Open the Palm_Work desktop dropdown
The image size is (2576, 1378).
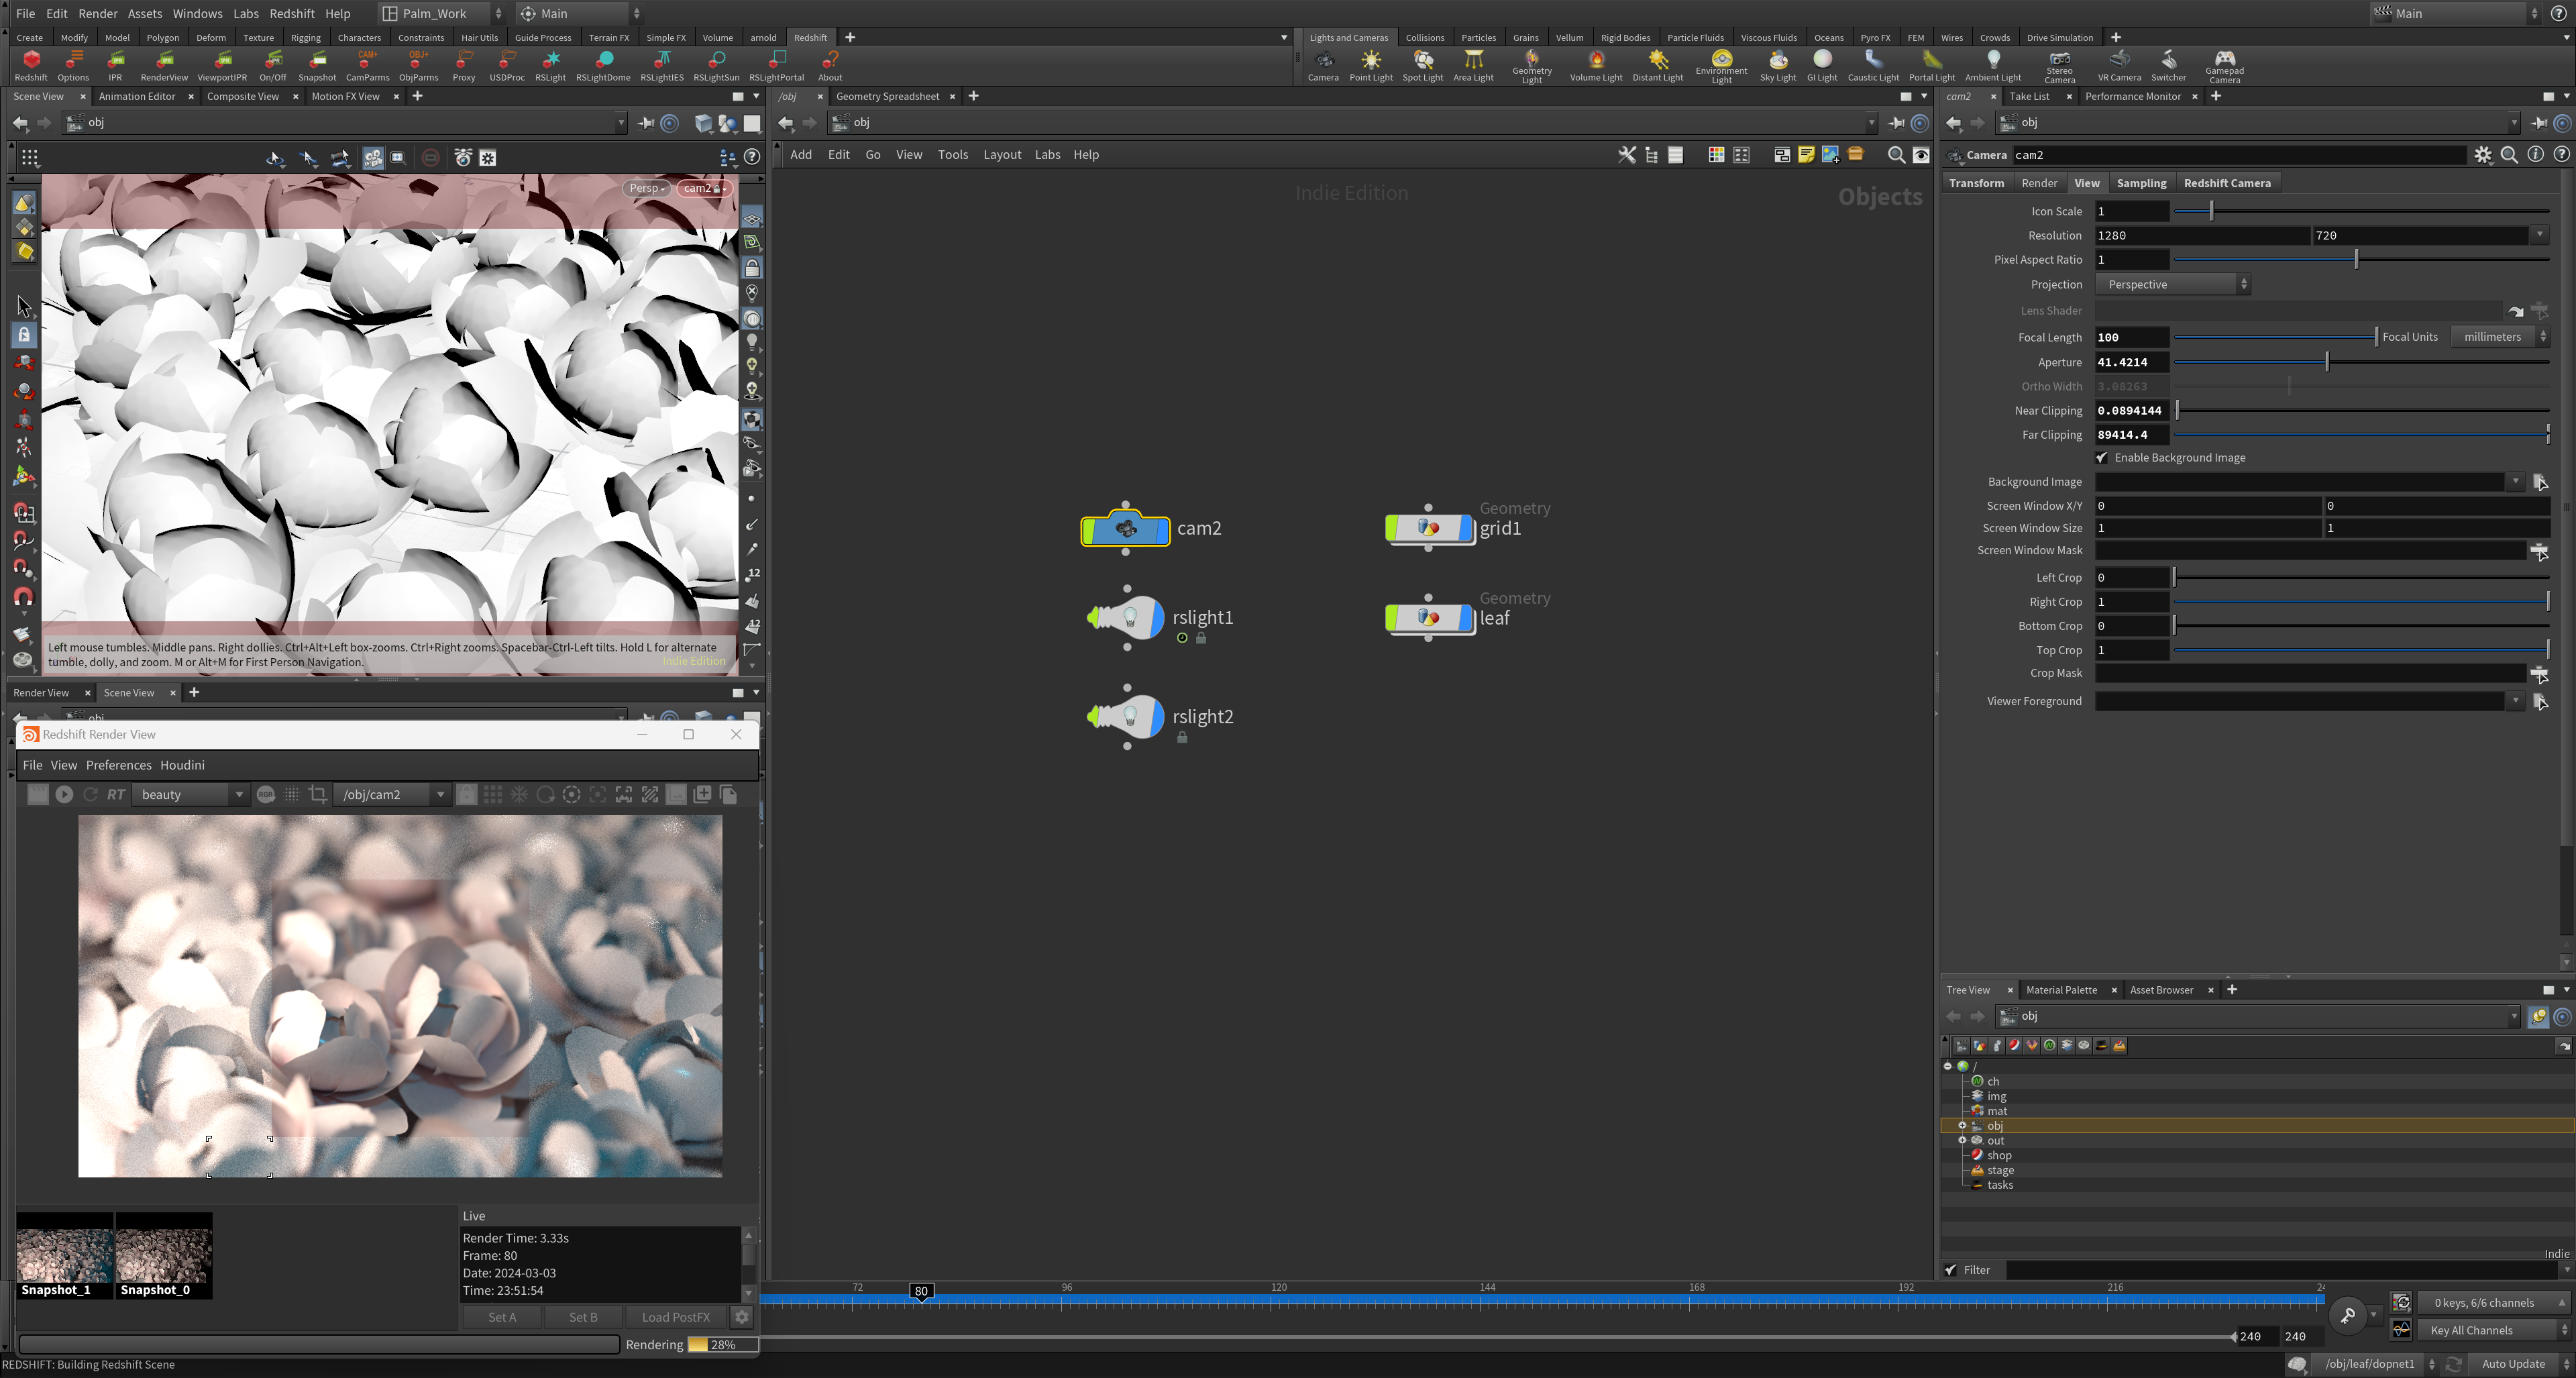tap(442, 13)
